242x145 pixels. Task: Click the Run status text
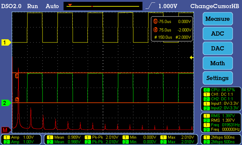[33, 6]
